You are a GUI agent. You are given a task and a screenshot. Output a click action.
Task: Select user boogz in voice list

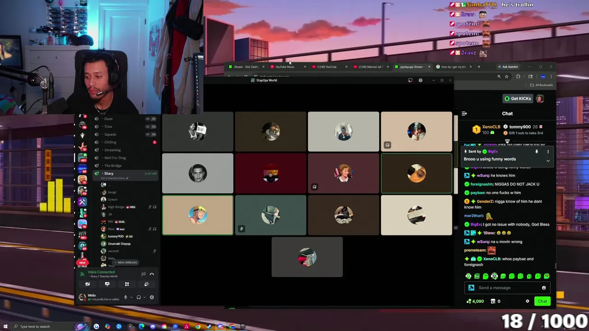click(x=129, y=192)
